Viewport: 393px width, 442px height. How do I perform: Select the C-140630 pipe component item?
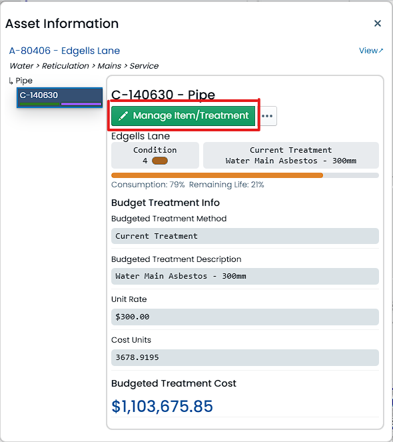(x=59, y=97)
